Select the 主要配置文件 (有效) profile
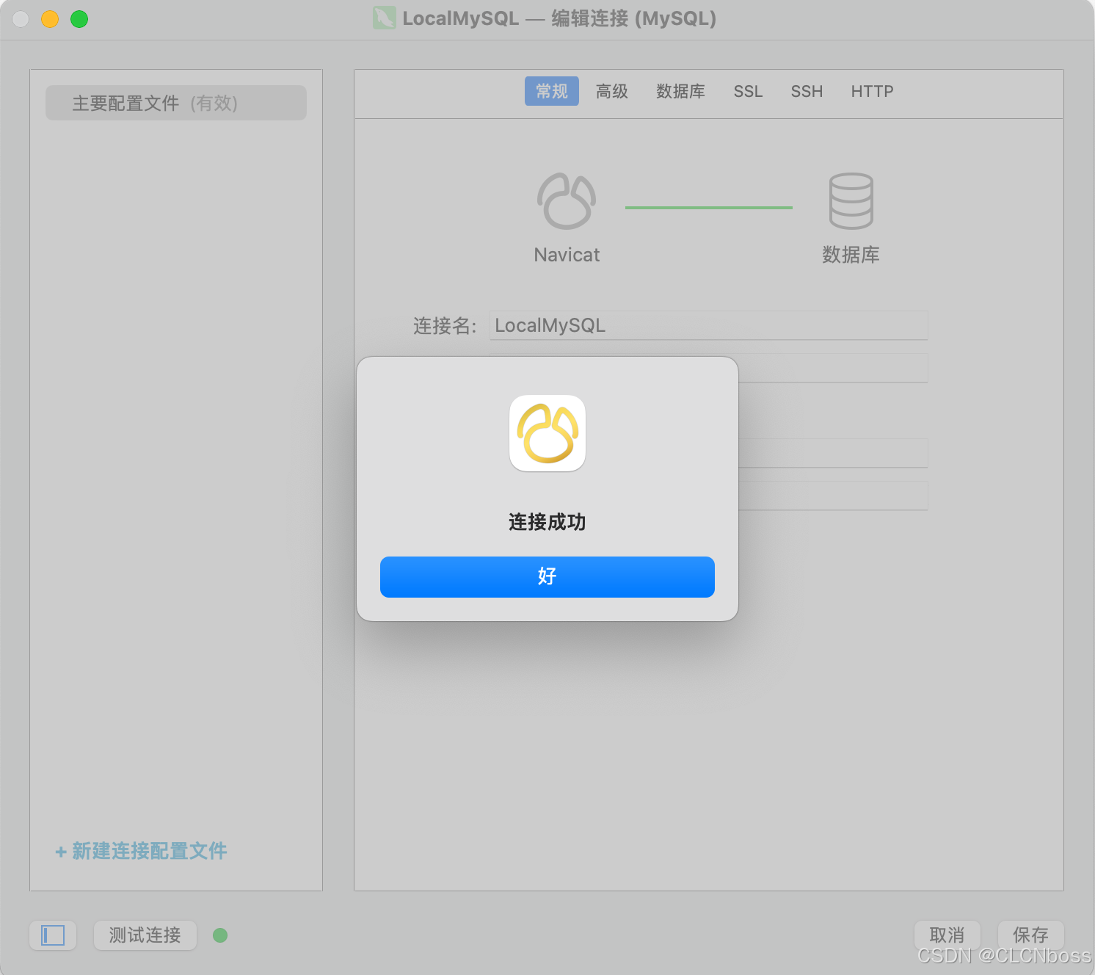Viewport: 1095px width, 975px height. click(176, 103)
